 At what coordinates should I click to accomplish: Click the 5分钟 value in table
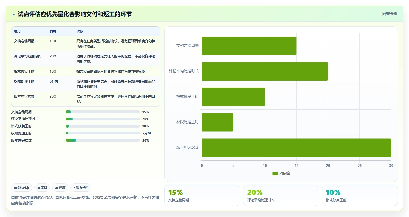(x=54, y=81)
